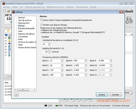136x109 pixels.
Task: Click the help question mark button
Action: [16, 95]
